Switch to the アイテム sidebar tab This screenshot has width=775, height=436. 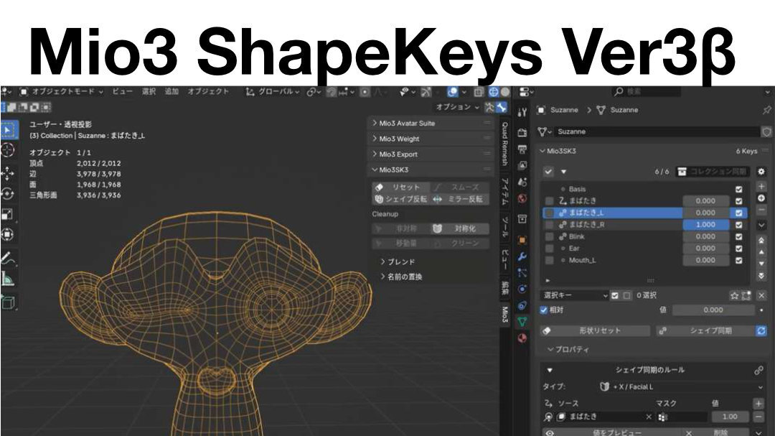click(x=504, y=191)
